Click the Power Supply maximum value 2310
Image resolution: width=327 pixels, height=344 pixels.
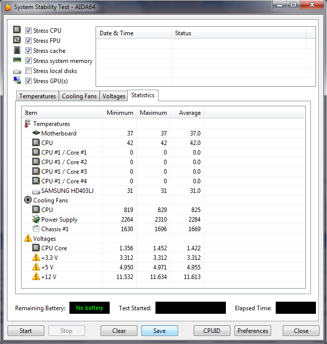point(160,220)
